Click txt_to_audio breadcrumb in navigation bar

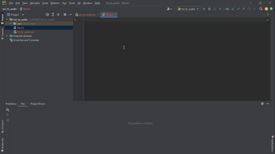point(9,9)
